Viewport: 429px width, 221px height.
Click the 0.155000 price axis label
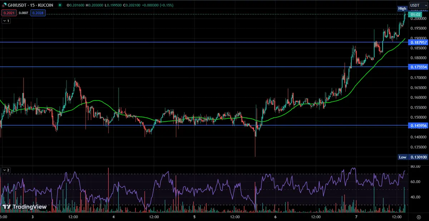418,107
